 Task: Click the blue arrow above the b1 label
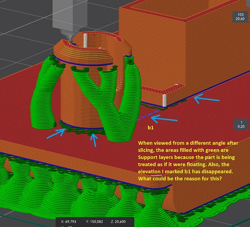coord(164,119)
